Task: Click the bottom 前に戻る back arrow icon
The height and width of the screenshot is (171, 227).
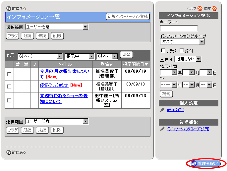Action: tap(9, 152)
